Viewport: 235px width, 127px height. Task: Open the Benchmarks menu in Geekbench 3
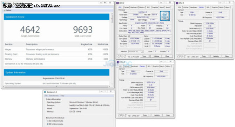point(54,96)
